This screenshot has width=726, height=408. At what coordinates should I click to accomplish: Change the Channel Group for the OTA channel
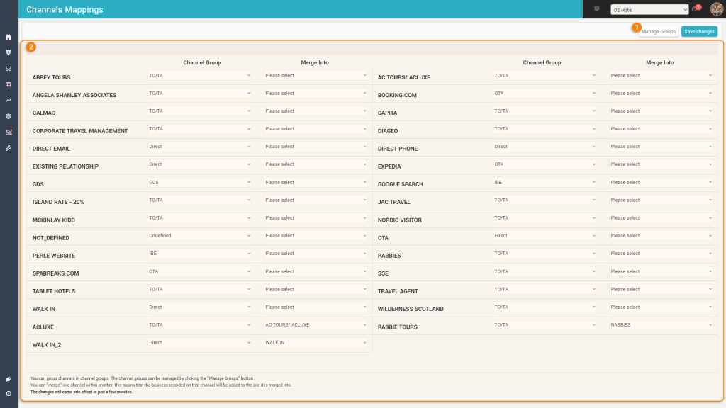point(544,235)
